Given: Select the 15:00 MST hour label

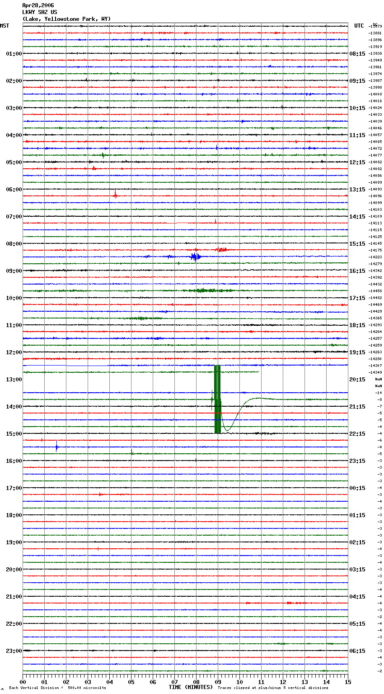Looking at the screenshot, I should [x=14, y=434].
